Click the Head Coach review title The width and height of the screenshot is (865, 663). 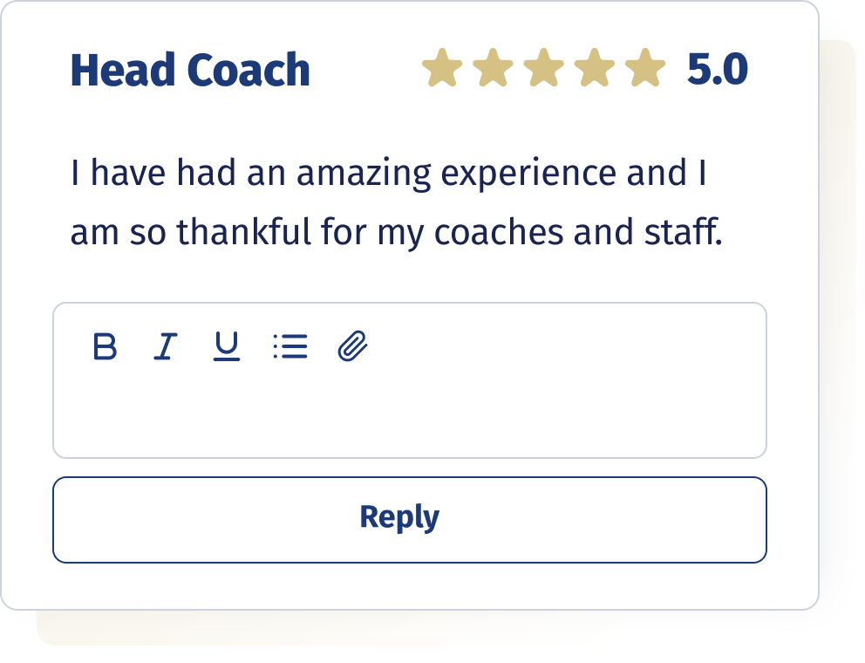click(190, 70)
